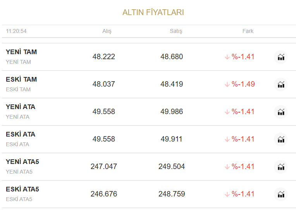
Task: Click the Fark column header
Action: (248, 31)
